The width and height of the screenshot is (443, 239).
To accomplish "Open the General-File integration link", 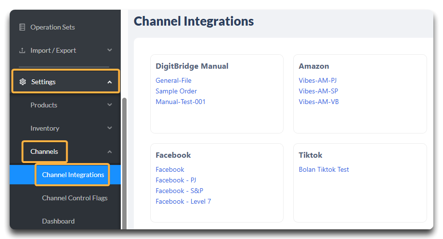I will coord(173,80).
